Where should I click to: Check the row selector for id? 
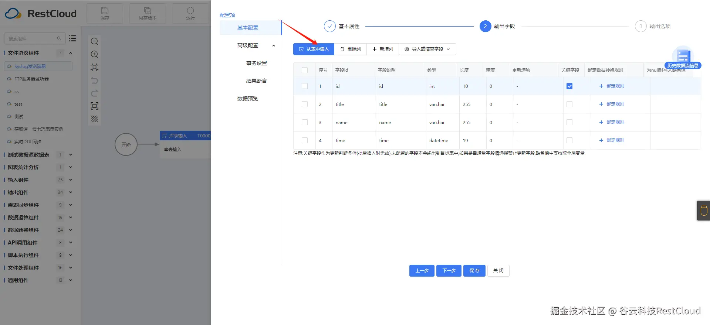coord(305,86)
